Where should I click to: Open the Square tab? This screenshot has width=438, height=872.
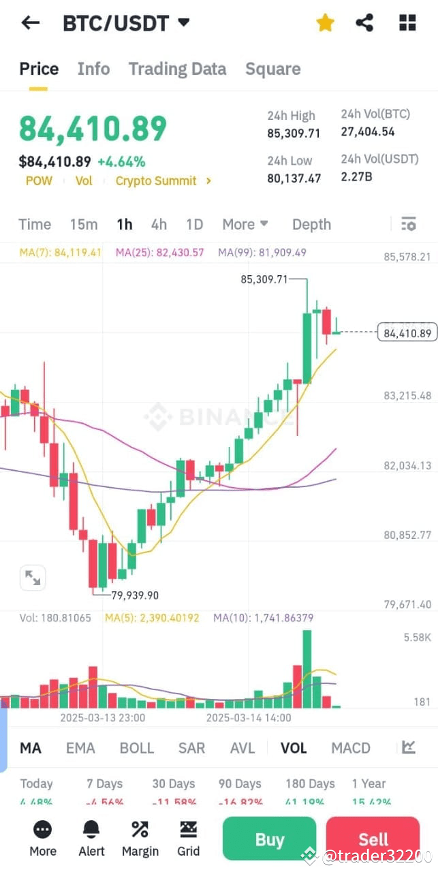[x=272, y=68]
